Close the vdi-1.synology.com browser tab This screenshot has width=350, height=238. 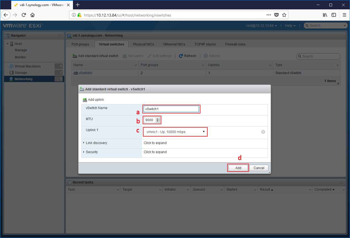68,5
